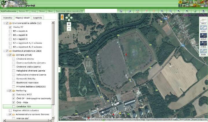Switch to Výsledky tab
The width and height of the screenshot is (208, 122).
click(8, 18)
